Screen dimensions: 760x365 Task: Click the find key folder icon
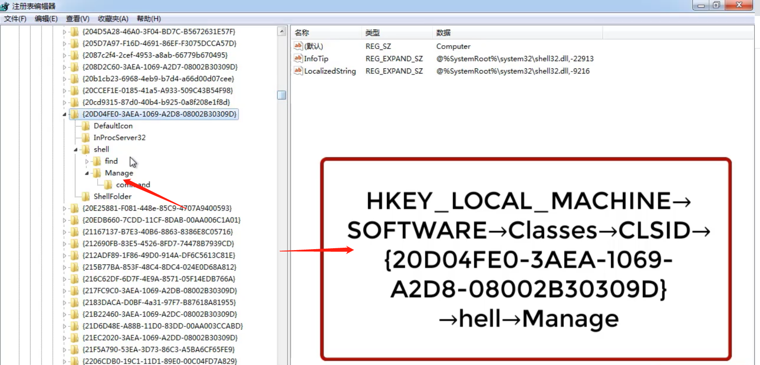tap(97, 161)
